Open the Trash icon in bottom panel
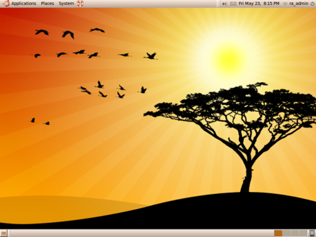 pos(312,233)
